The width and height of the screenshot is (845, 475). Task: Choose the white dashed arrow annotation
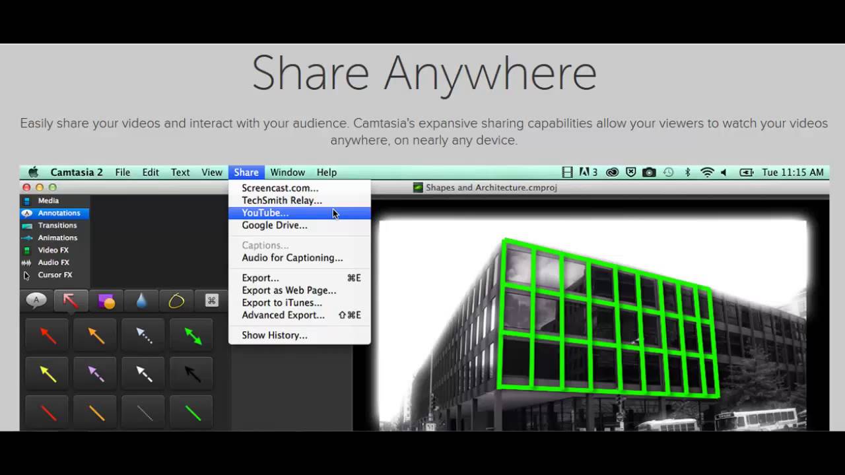coord(144,374)
